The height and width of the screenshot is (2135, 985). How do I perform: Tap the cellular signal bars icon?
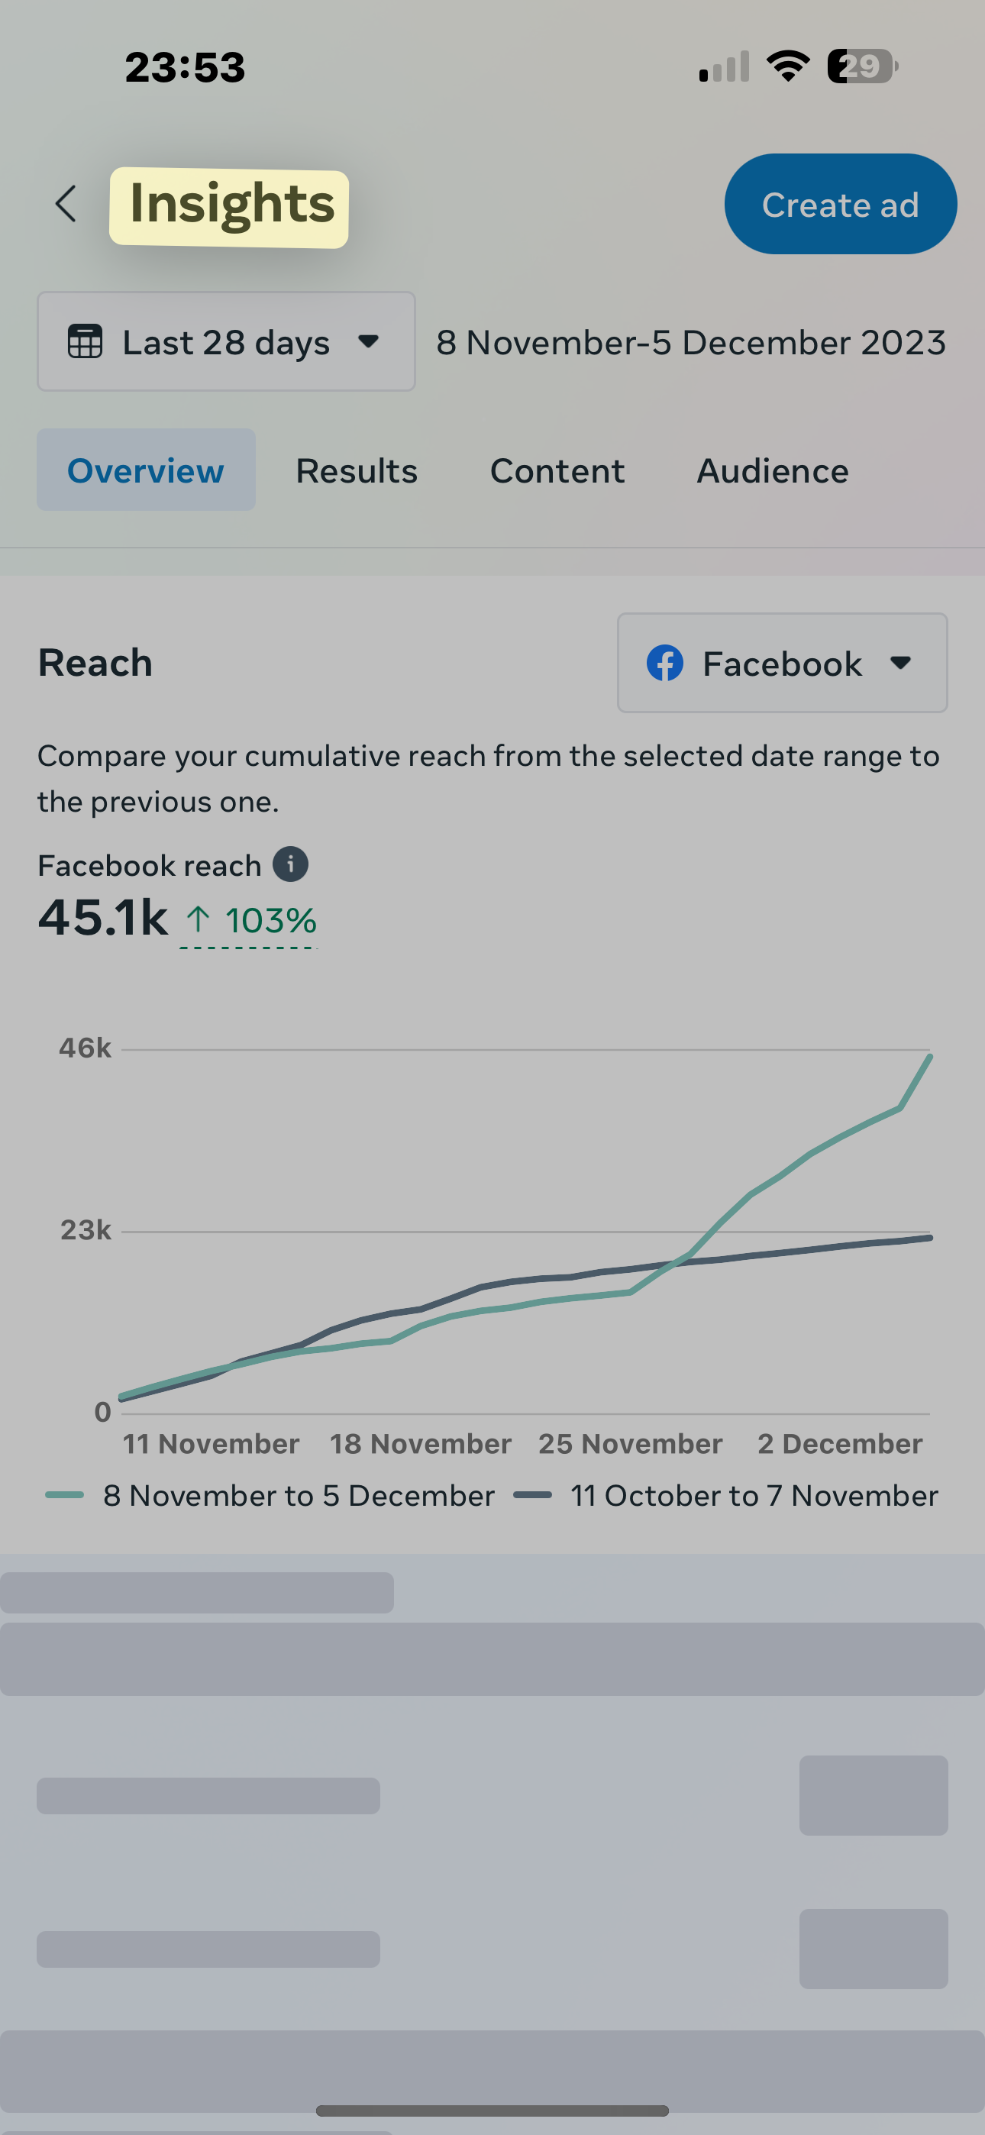coord(724,66)
